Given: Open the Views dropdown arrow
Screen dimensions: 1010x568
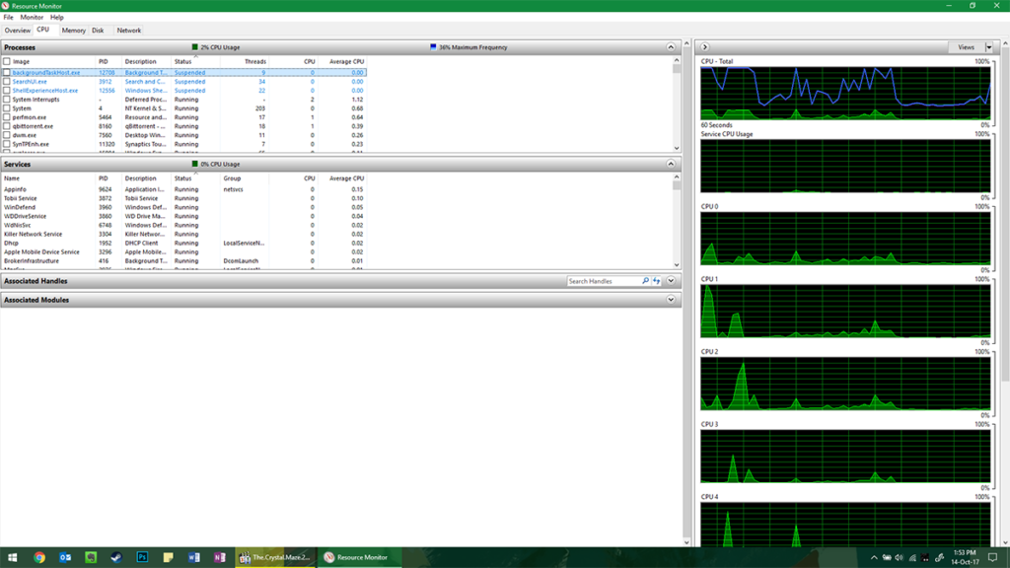Looking at the screenshot, I should [989, 47].
